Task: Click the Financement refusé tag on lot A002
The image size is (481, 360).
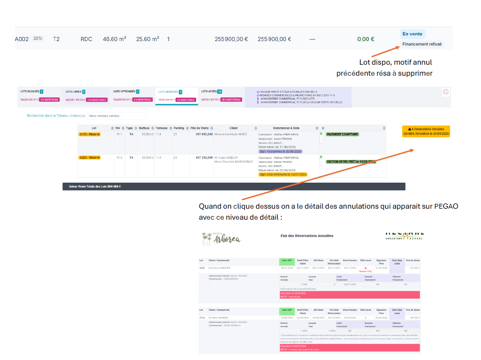Action: point(422,44)
